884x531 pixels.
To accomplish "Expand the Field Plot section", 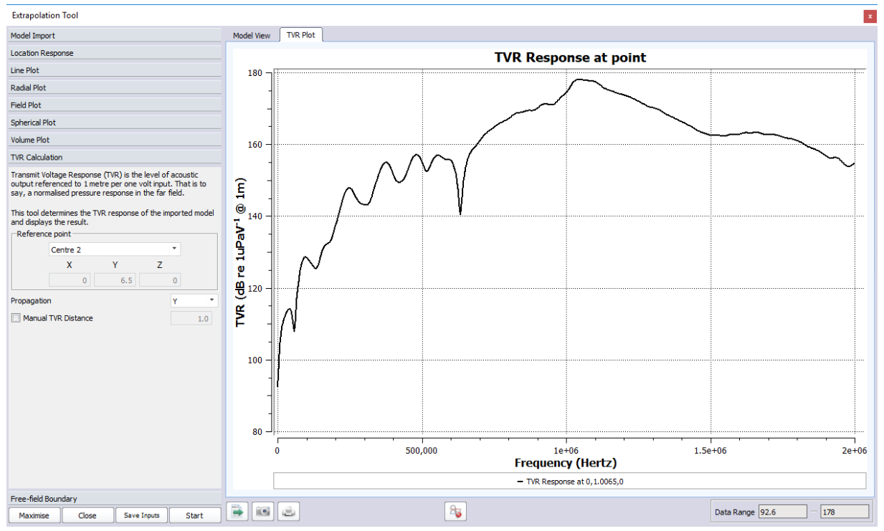I will pyautogui.click(x=115, y=105).
